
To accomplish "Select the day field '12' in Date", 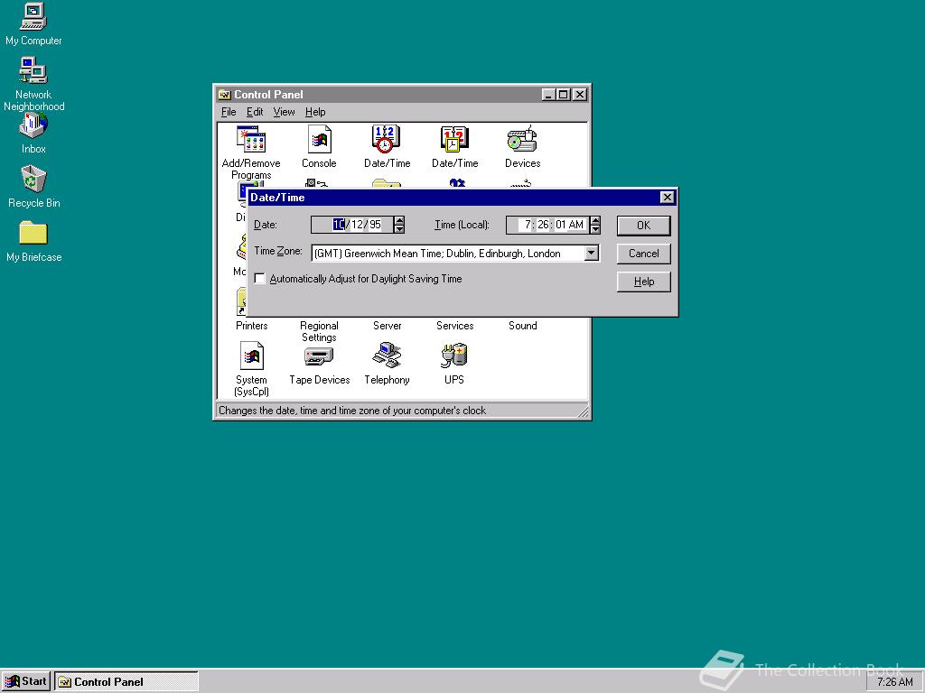I will [358, 225].
